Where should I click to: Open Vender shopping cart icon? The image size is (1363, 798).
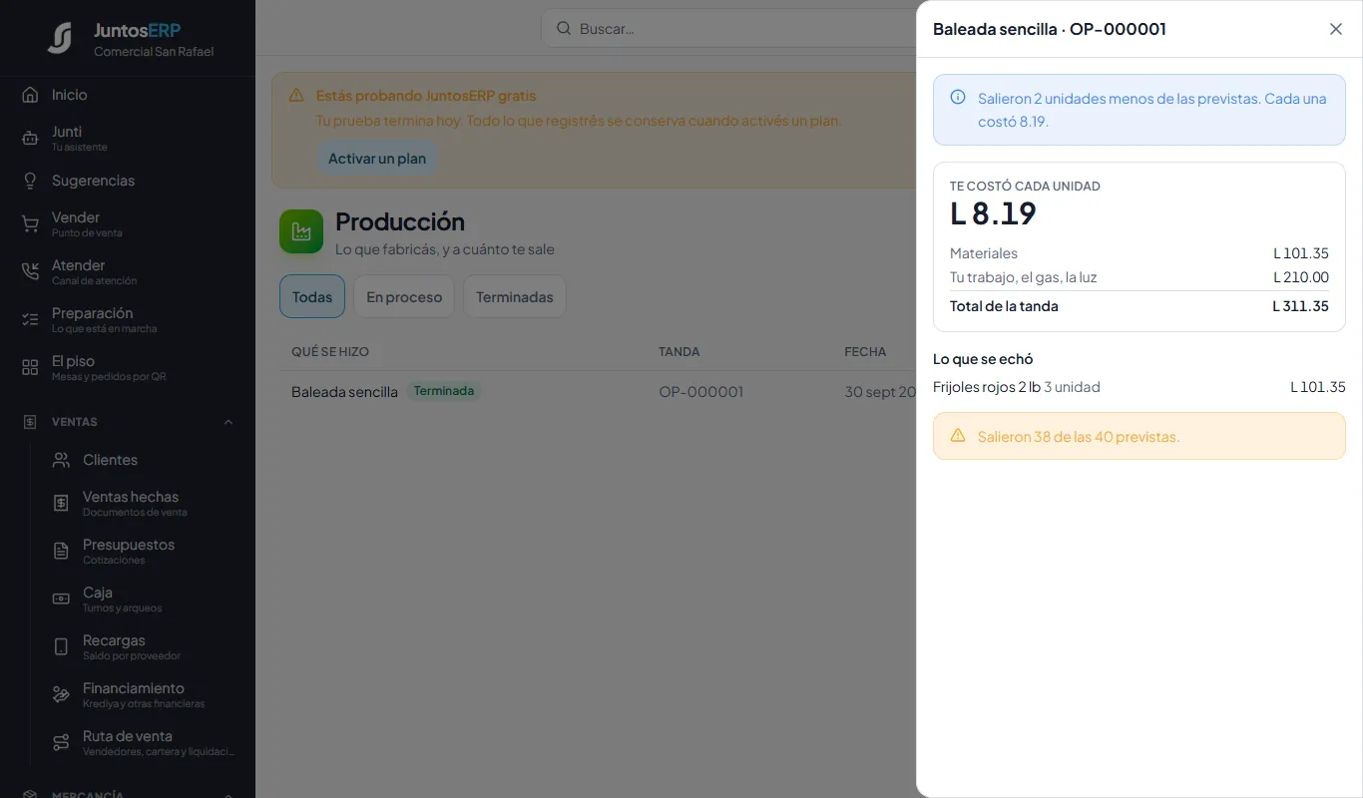click(x=30, y=224)
